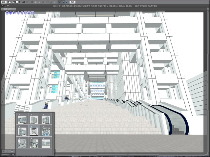Click the Open file folder icon

[x=13, y=2]
